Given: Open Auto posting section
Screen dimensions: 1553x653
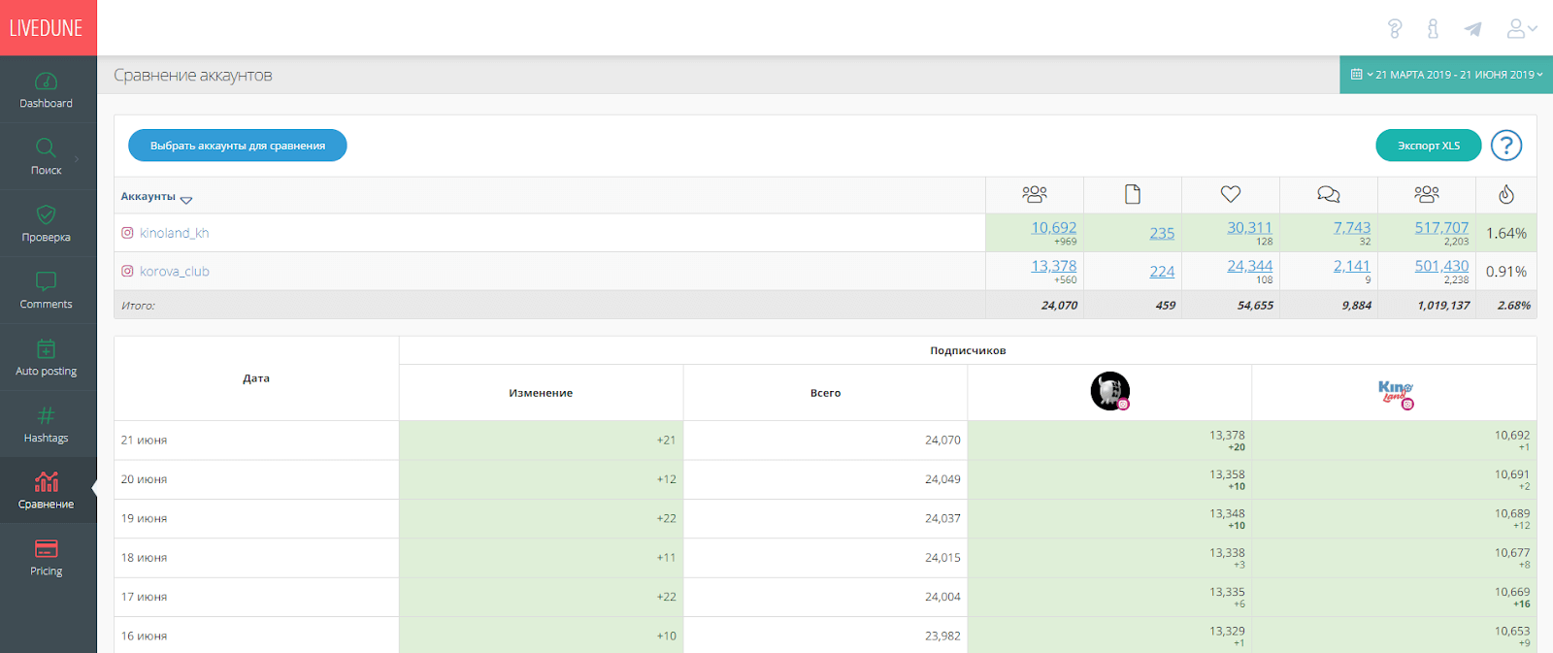Looking at the screenshot, I should point(47,357).
